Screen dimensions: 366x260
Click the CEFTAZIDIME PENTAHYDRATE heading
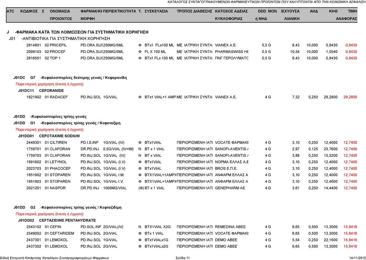click(x=67, y=220)
